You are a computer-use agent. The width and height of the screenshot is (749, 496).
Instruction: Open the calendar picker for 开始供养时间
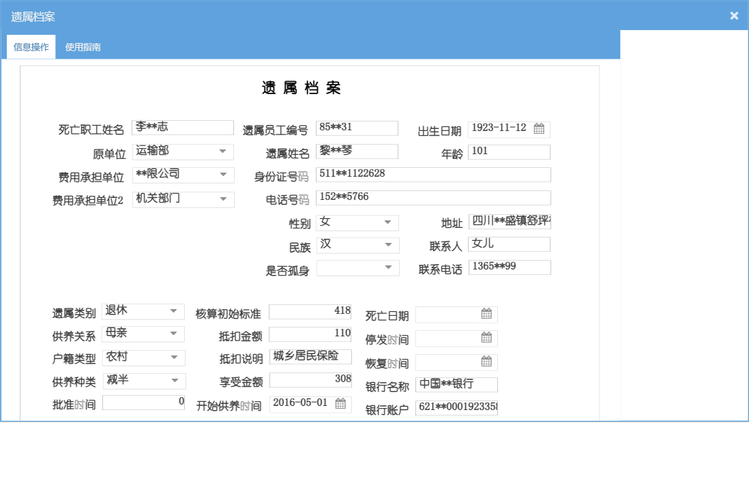(339, 403)
